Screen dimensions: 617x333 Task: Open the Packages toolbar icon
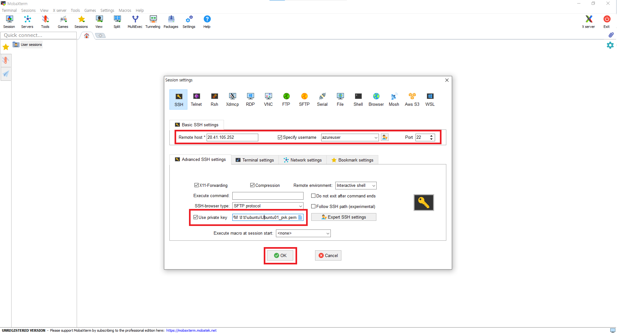coord(171,22)
